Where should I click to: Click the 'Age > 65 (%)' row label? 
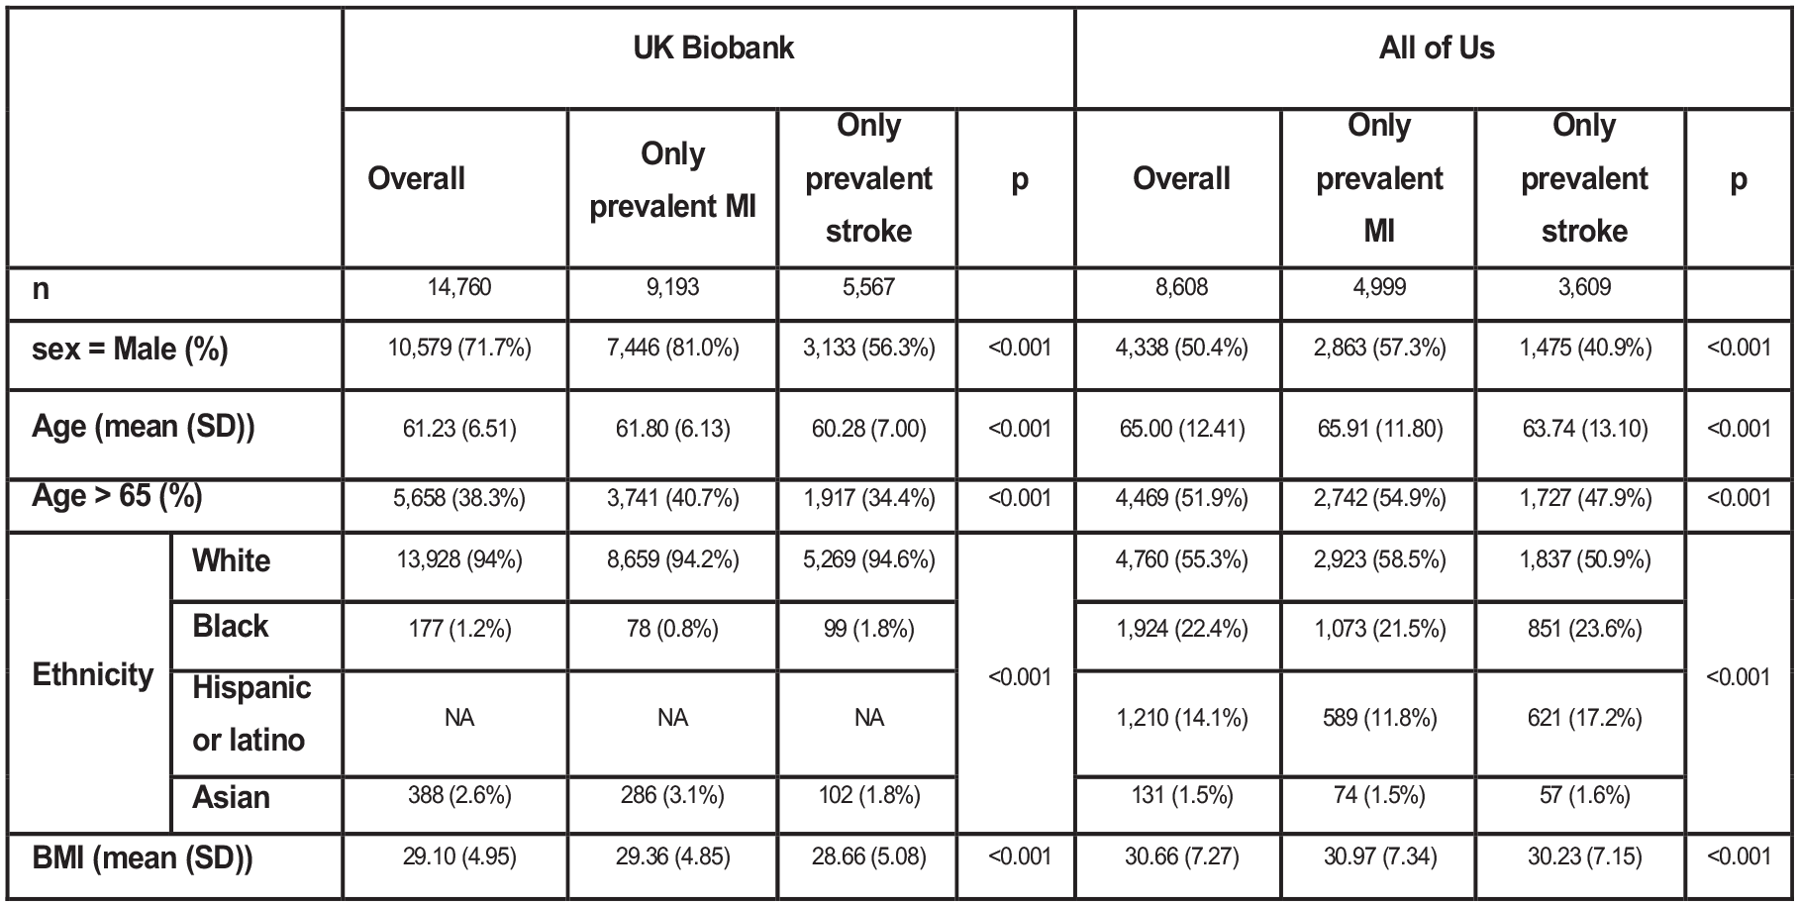117,495
